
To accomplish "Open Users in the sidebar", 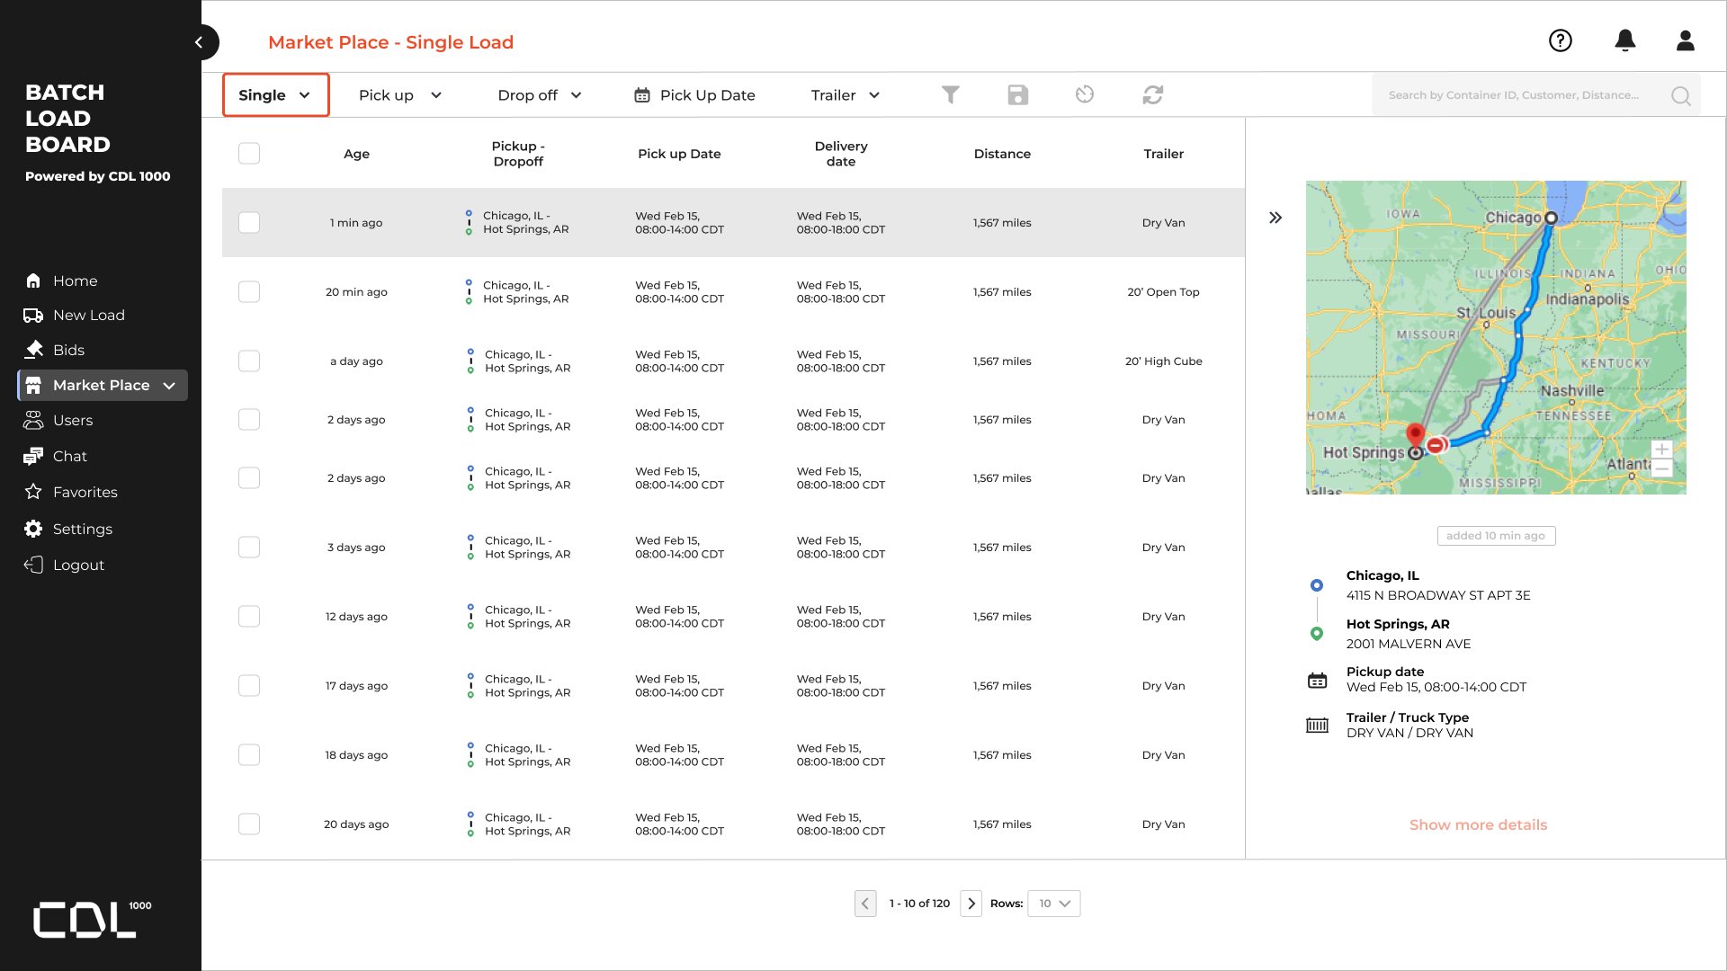I will click(59, 421).
